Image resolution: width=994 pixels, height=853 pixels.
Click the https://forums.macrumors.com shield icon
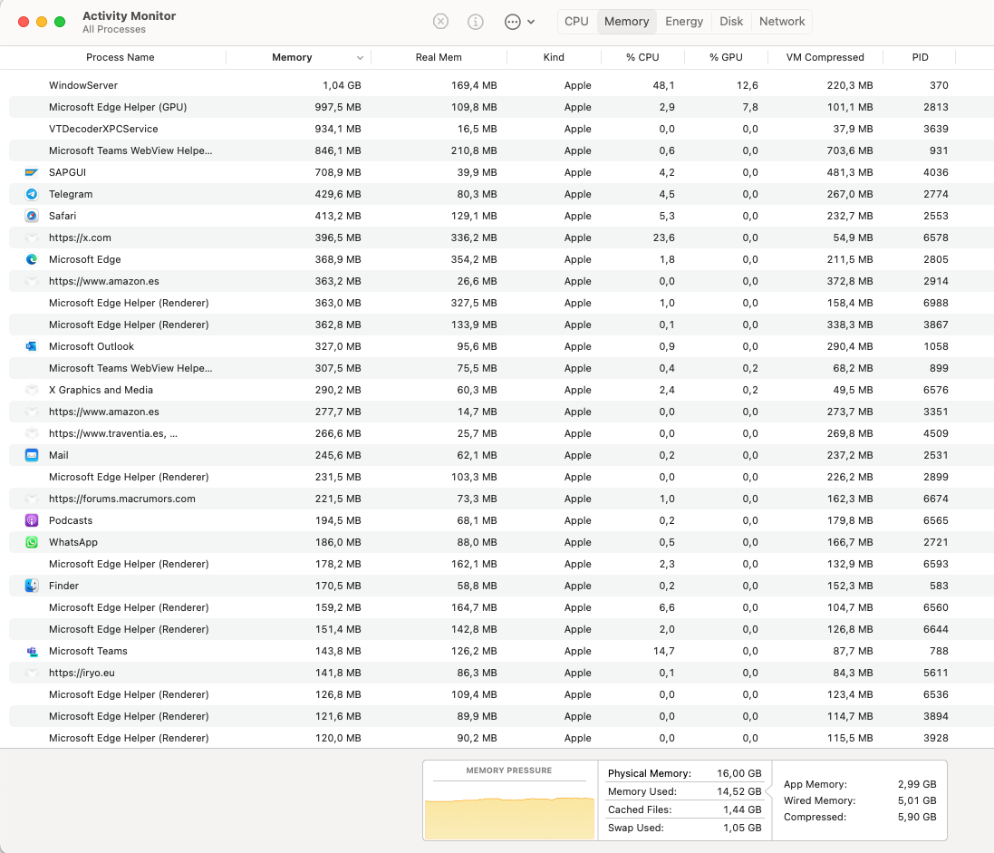32,499
